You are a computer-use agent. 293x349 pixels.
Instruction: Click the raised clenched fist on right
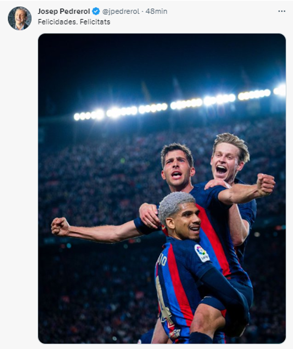point(265,184)
